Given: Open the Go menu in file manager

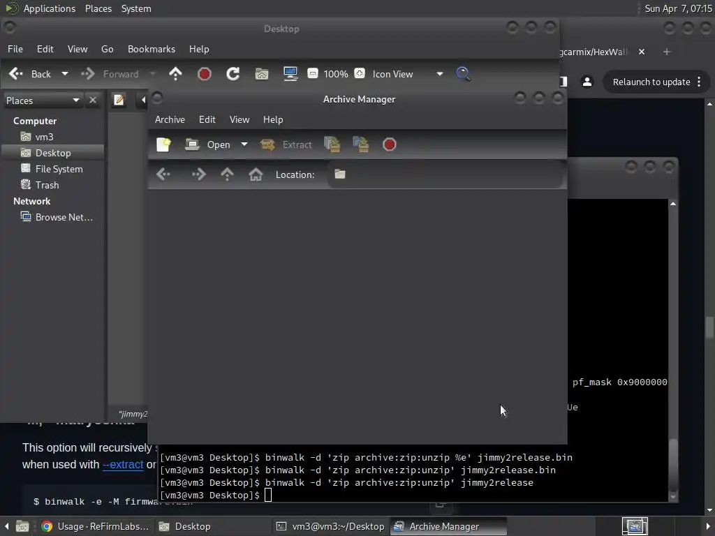Looking at the screenshot, I should tap(107, 49).
